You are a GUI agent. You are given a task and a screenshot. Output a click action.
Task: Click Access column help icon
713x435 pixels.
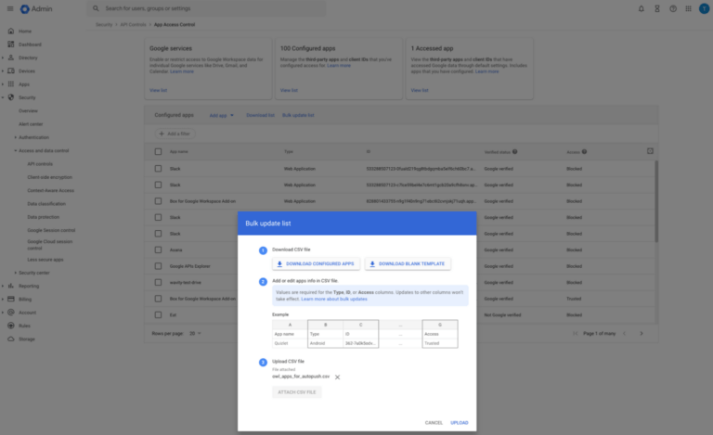584,152
